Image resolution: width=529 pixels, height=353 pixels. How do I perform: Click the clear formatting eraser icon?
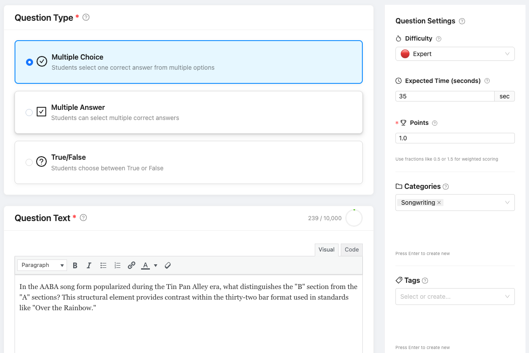coord(168,265)
